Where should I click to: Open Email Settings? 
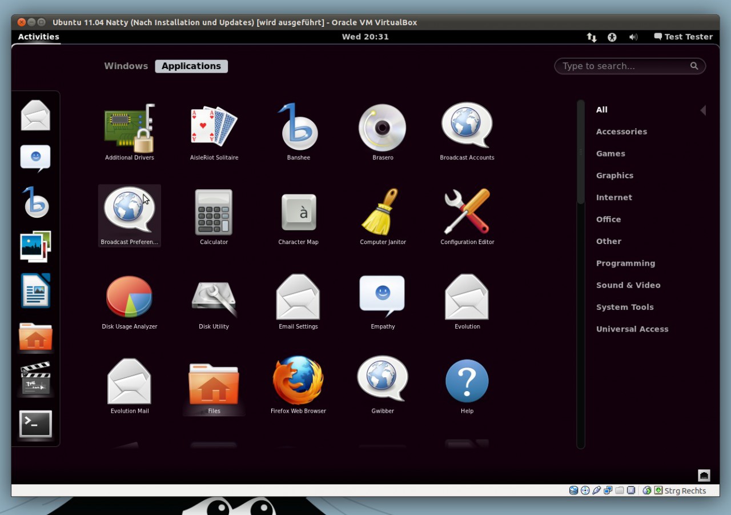tap(299, 301)
